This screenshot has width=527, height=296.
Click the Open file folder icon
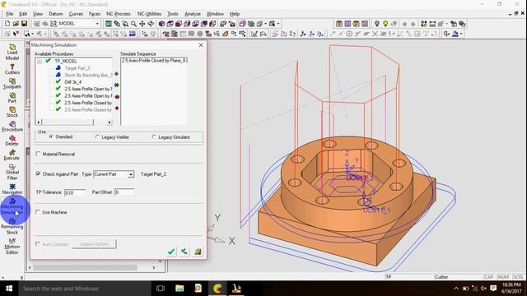pyautogui.click(x=16, y=24)
